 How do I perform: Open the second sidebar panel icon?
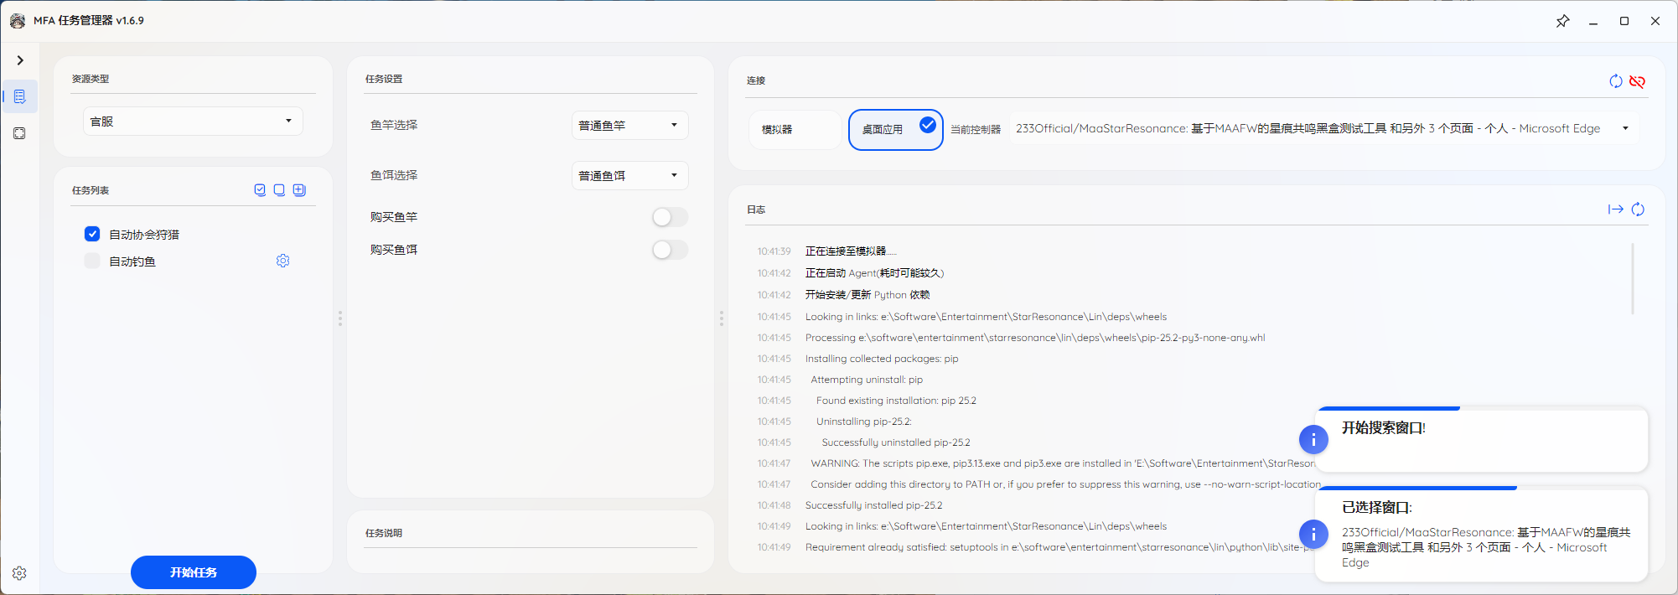point(20,133)
